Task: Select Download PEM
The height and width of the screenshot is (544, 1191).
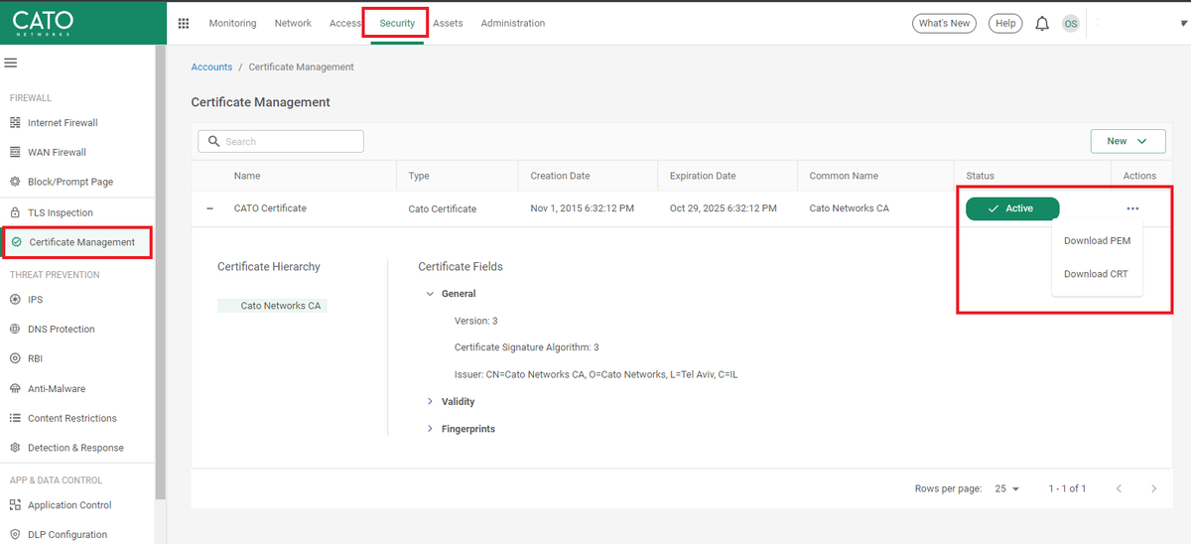Action: [1097, 241]
